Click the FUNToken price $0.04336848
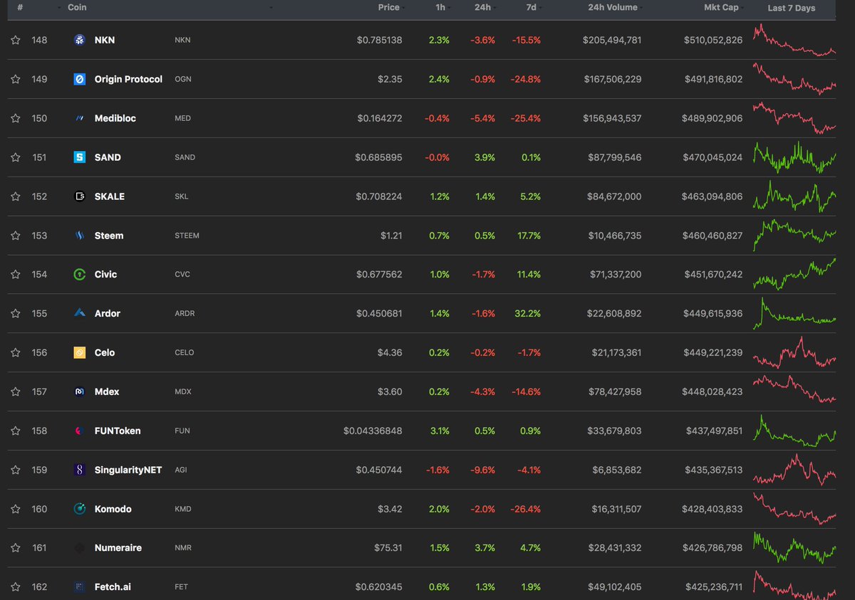This screenshot has width=855, height=600. click(x=373, y=431)
